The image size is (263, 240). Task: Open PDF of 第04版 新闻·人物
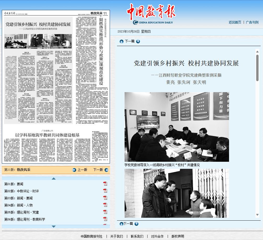[x=105, y=205]
